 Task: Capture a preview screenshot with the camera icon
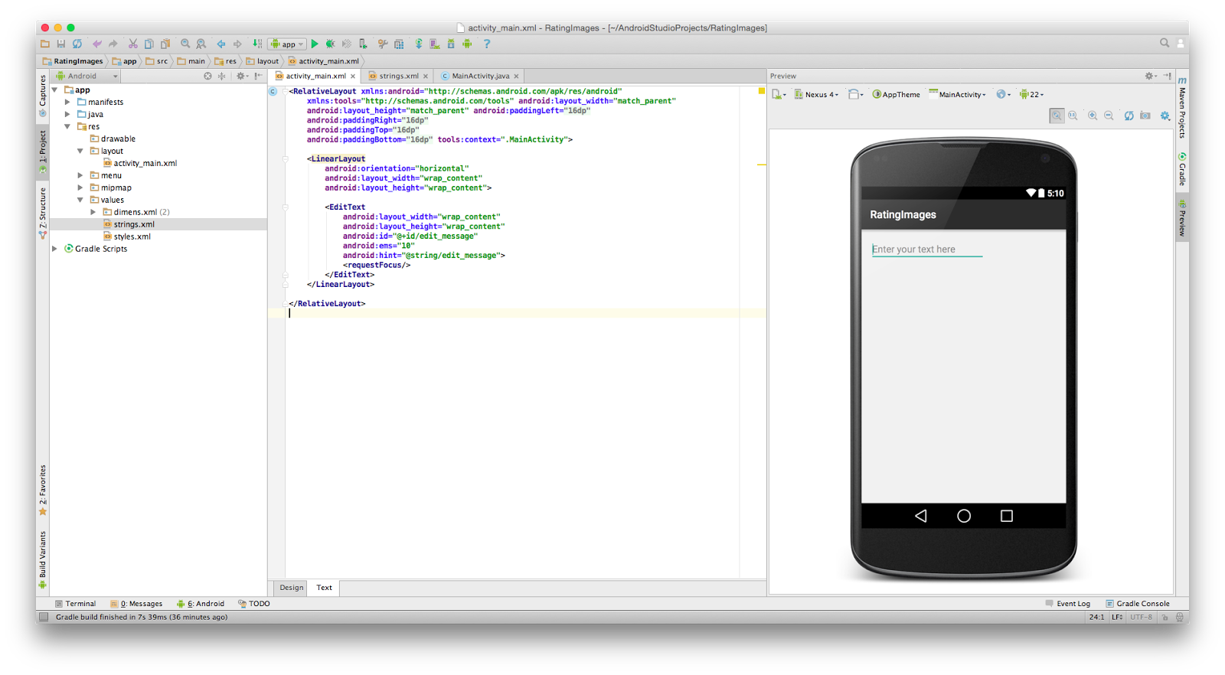(x=1145, y=116)
